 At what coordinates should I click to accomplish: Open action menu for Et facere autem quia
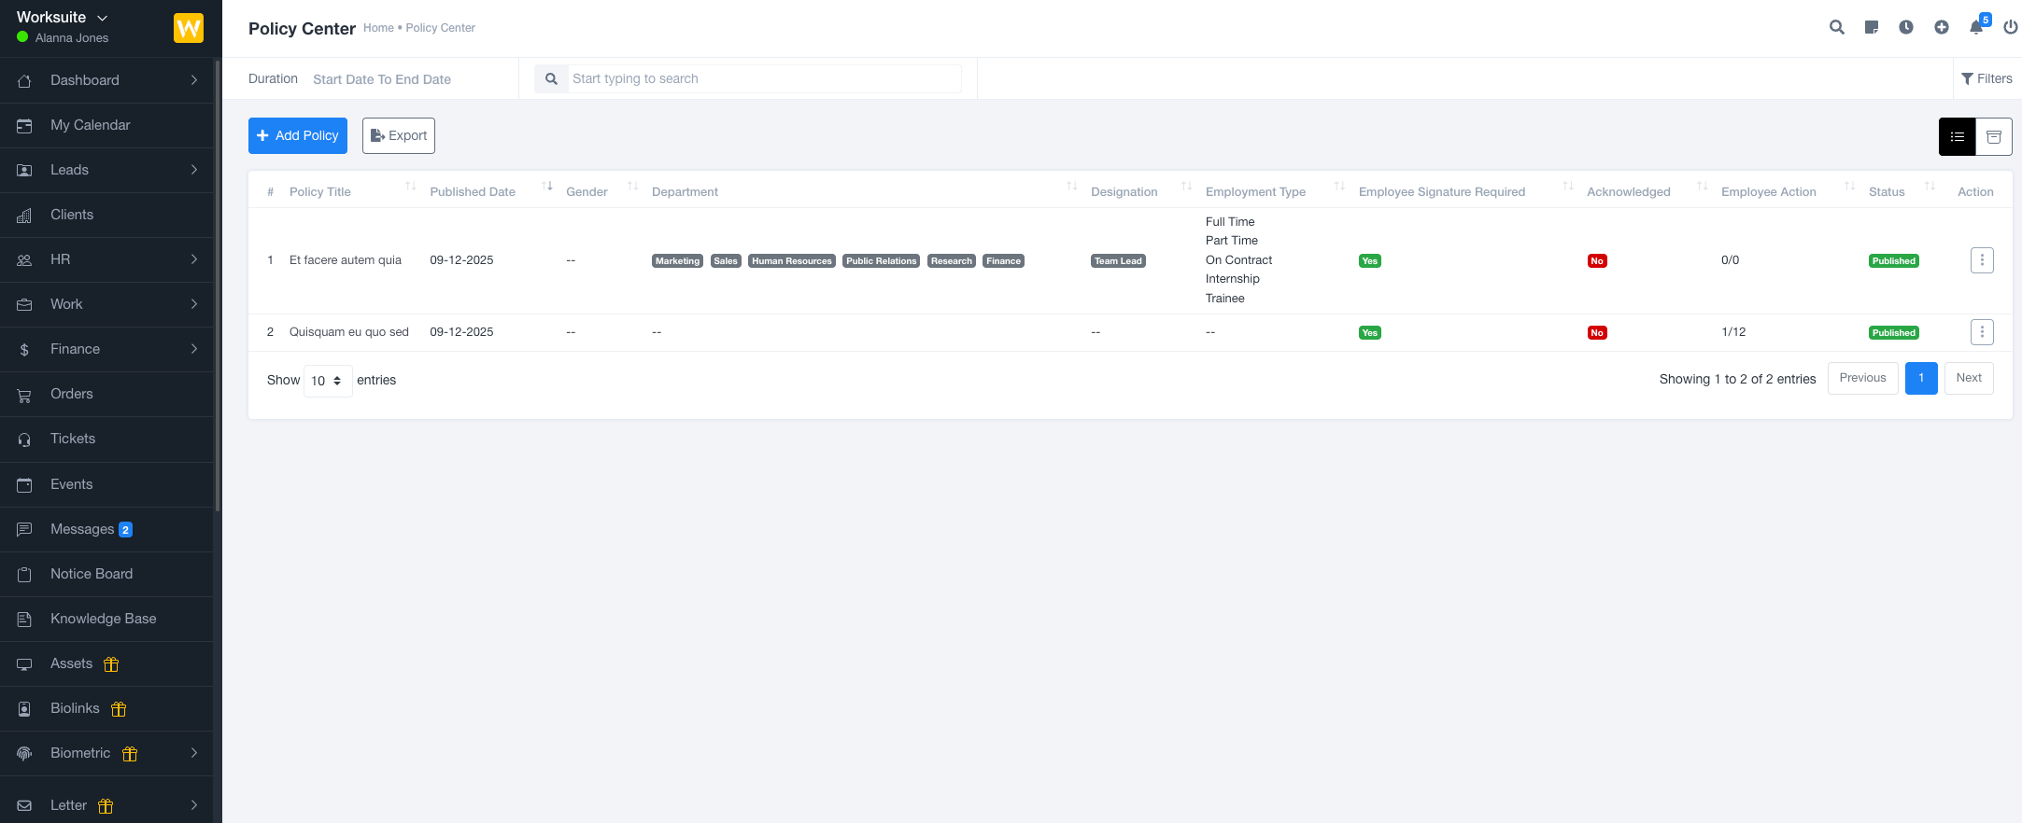(1982, 260)
